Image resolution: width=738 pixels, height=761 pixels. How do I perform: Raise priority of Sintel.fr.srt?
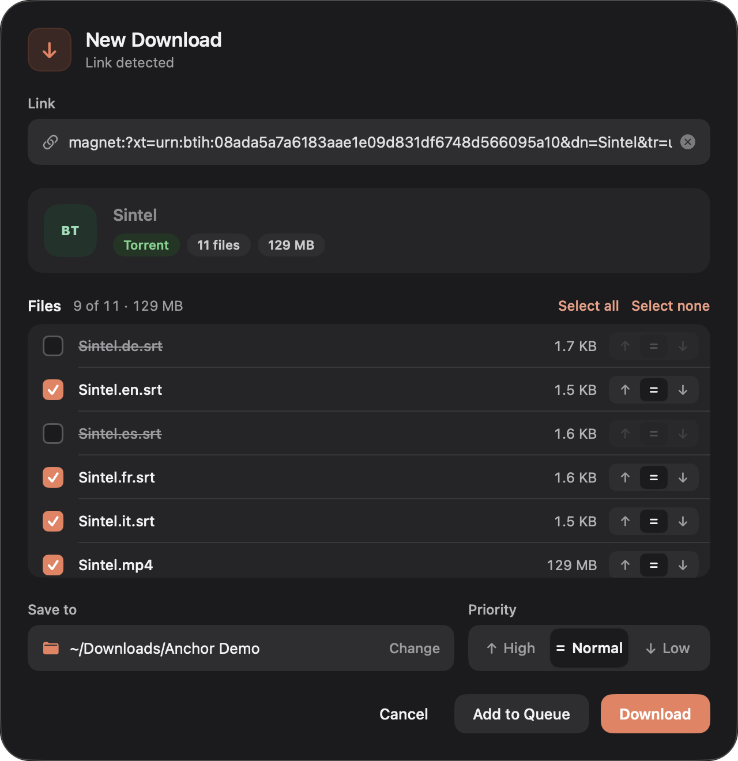[x=625, y=477]
